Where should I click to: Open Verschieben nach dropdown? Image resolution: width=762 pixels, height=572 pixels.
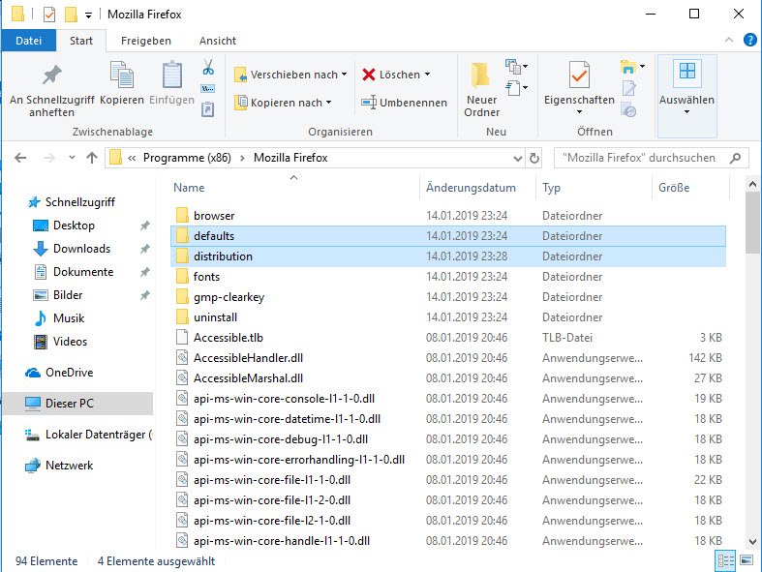pos(344,75)
